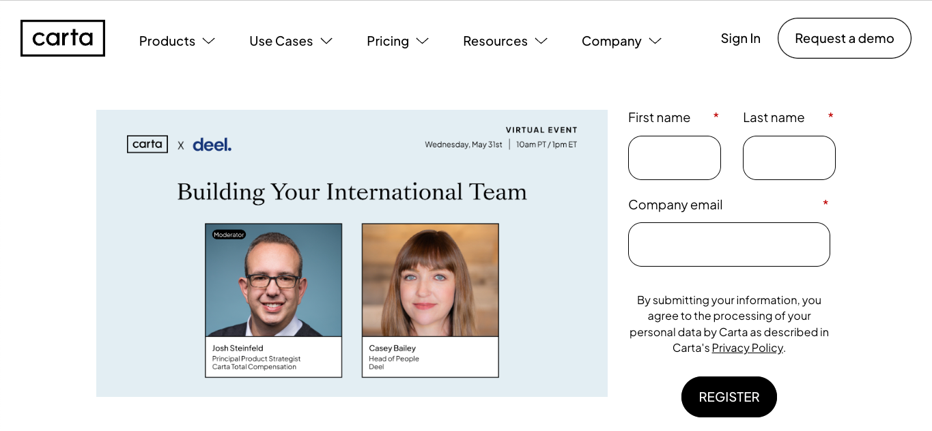Click the 'Head of People' text
The width and height of the screenshot is (932, 431).
(394, 359)
